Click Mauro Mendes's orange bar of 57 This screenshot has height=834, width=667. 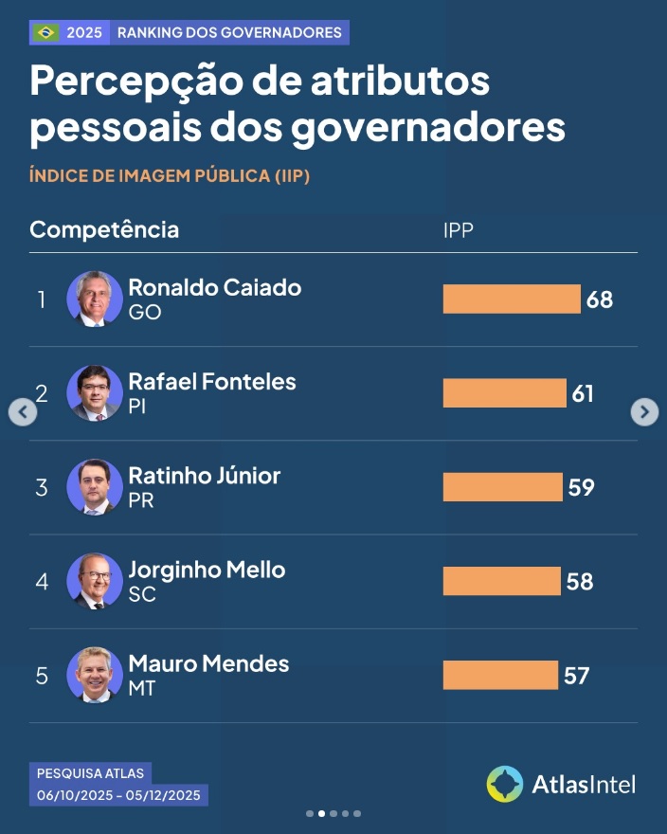[x=500, y=675]
